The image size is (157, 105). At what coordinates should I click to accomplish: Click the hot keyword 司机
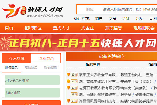153,19
